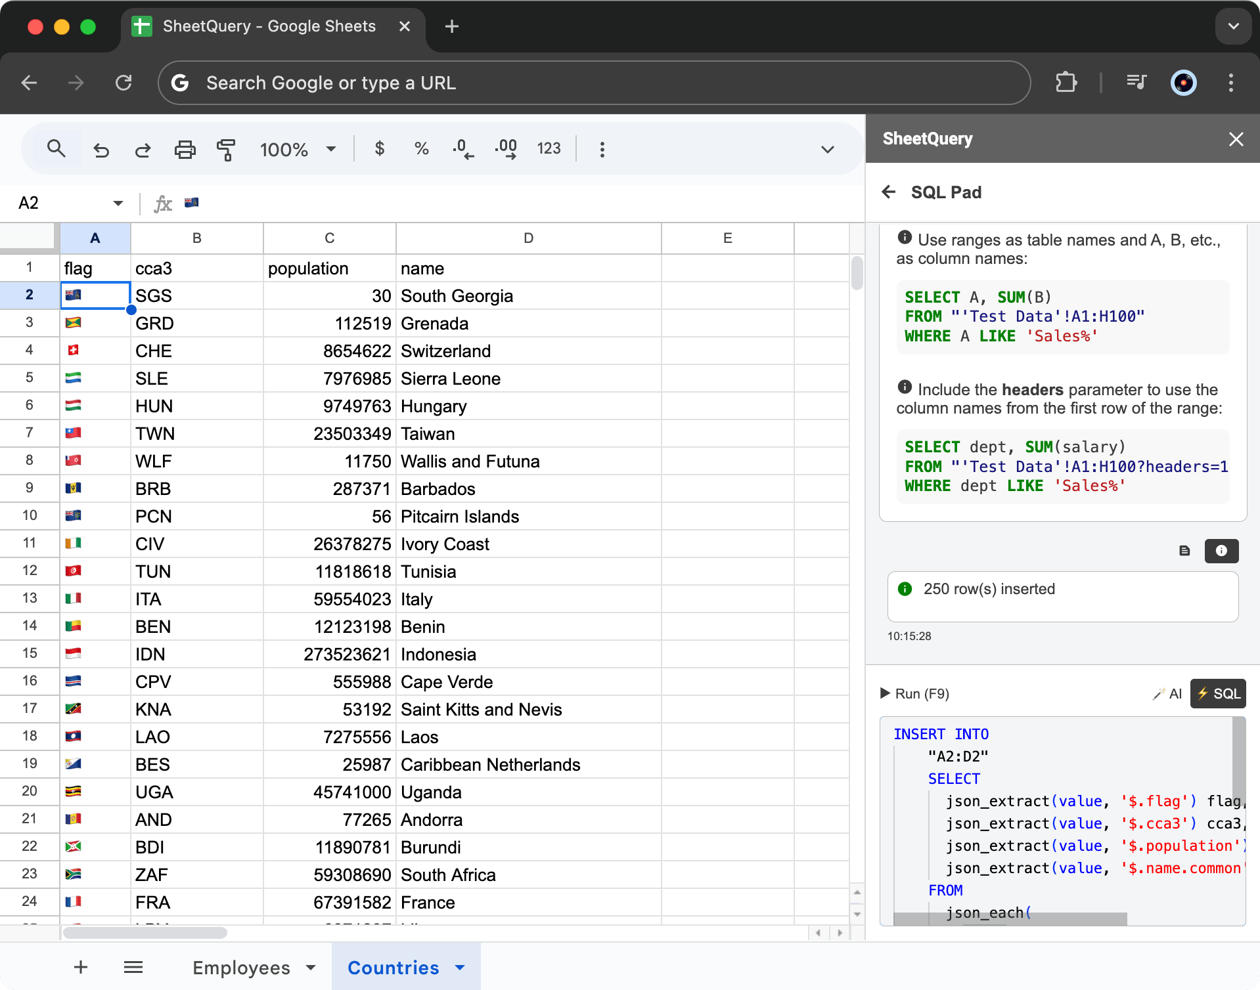Open the cell name box dropdown

pyautogui.click(x=118, y=202)
